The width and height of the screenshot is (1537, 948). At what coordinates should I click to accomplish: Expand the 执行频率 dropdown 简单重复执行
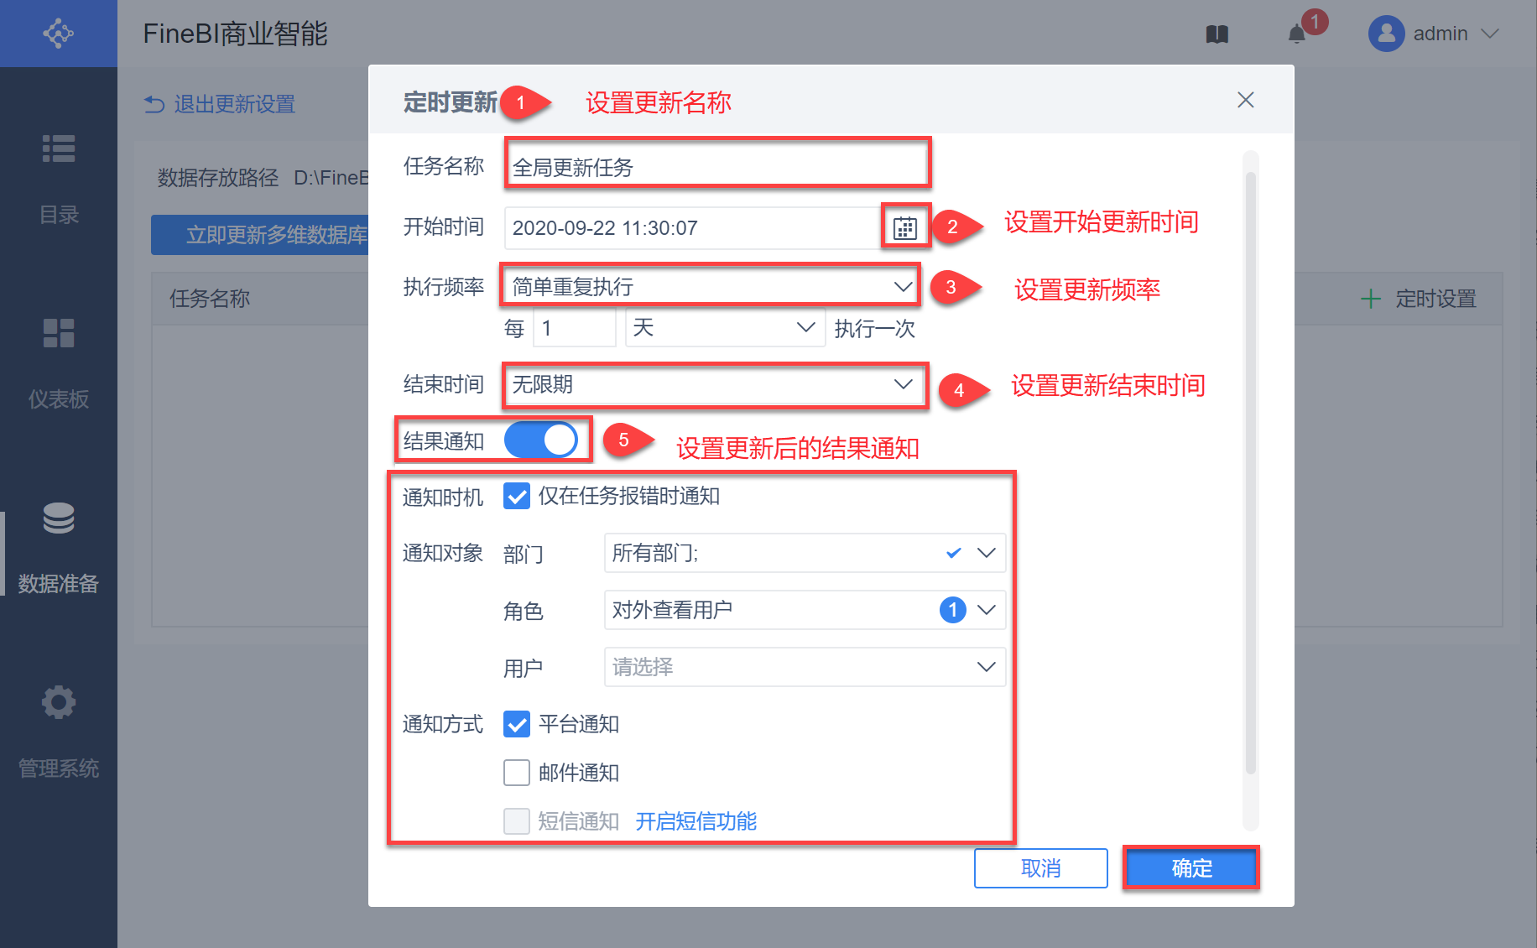pos(711,286)
